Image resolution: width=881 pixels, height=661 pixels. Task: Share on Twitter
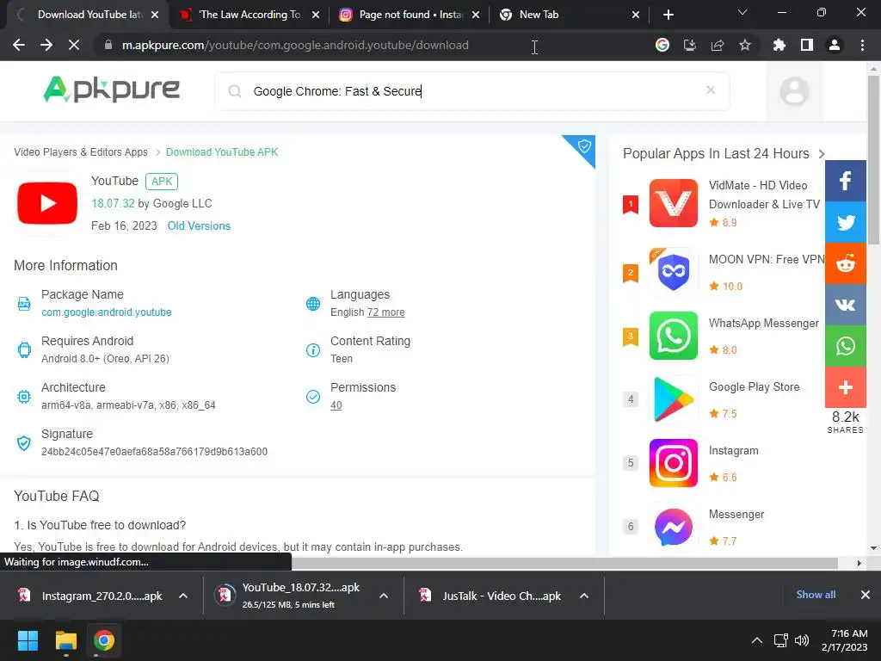(x=845, y=222)
